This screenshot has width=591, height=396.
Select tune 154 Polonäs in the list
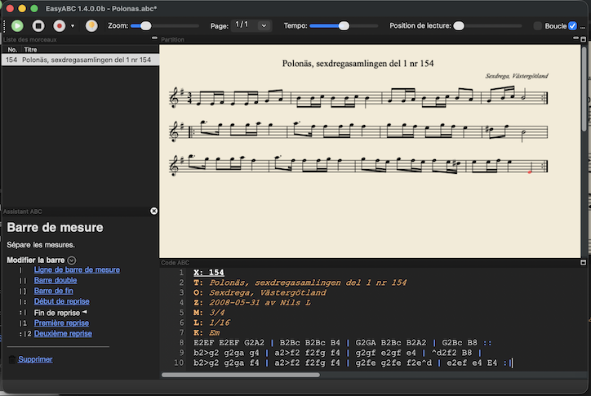tap(80, 60)
